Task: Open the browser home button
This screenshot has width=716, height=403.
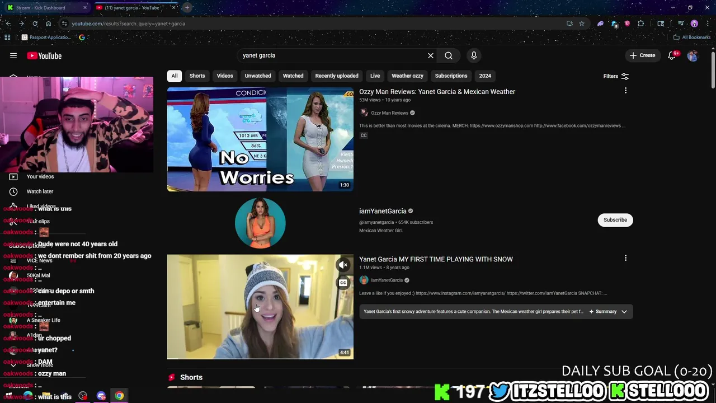Action: [x=48, y=24]
